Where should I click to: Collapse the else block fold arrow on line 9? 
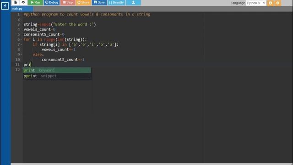pyautogui.click(x=22, y=55)
